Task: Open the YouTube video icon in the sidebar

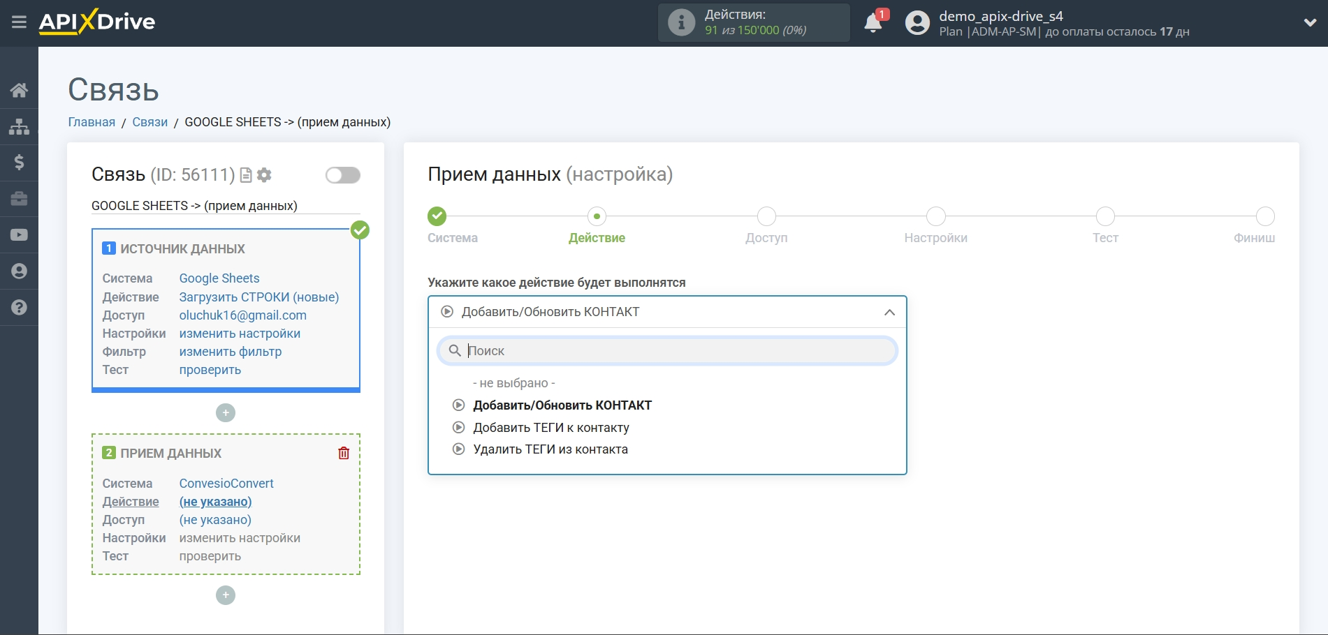Action: tap(19, 235)
